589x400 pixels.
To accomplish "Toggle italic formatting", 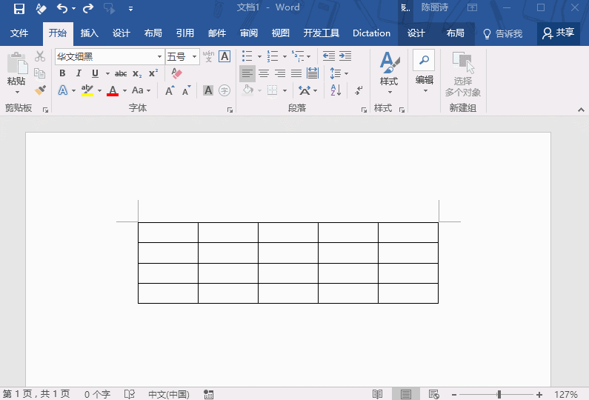I will pyautogui.click(x=79, y=73).
